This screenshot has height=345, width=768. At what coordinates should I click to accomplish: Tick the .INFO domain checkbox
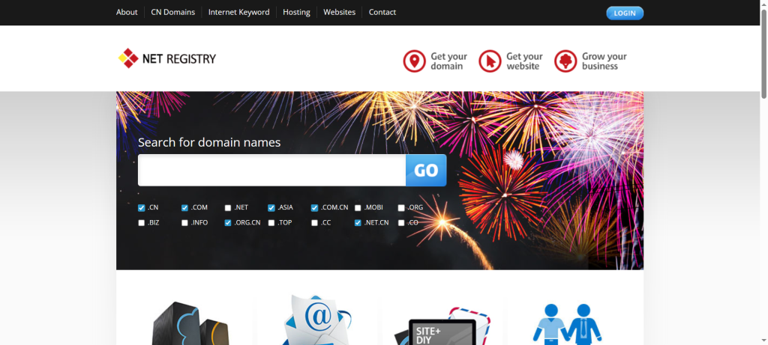184,223
